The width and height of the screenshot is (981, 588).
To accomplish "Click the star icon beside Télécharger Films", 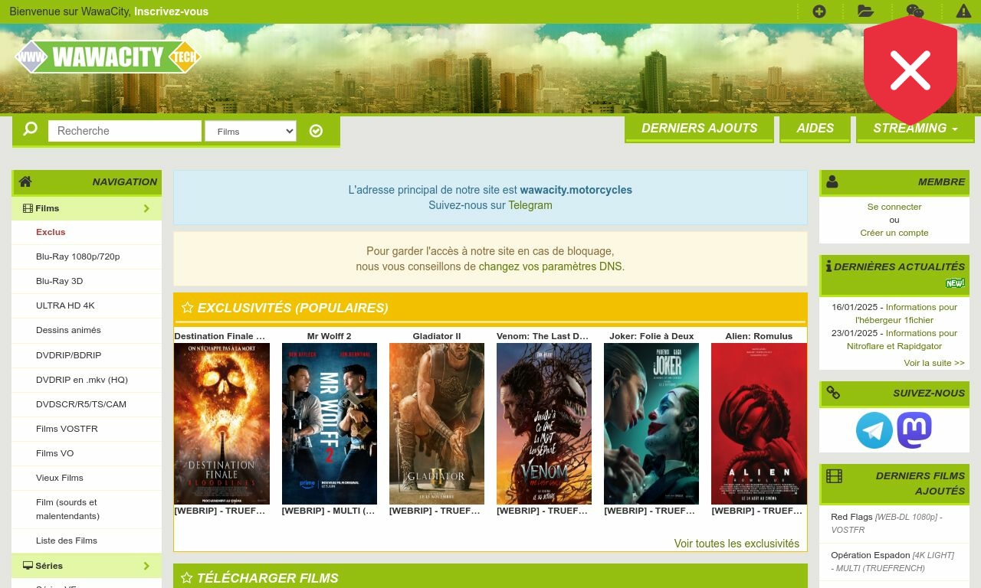I will pyautogui.click(x=187, y=578).
